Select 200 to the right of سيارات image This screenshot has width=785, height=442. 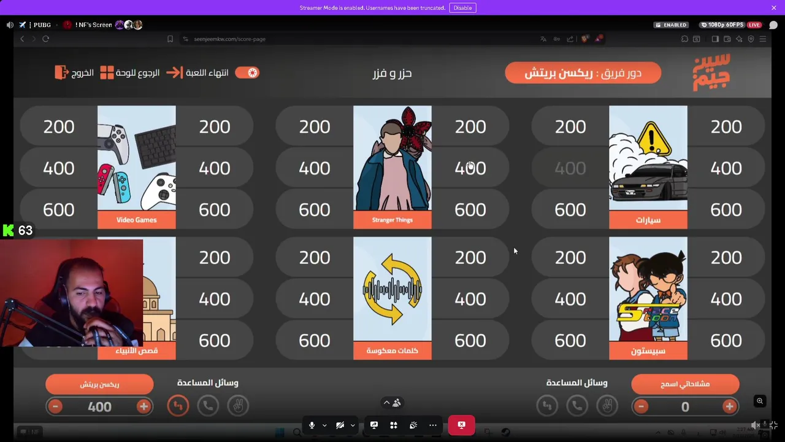pos(726,126)
